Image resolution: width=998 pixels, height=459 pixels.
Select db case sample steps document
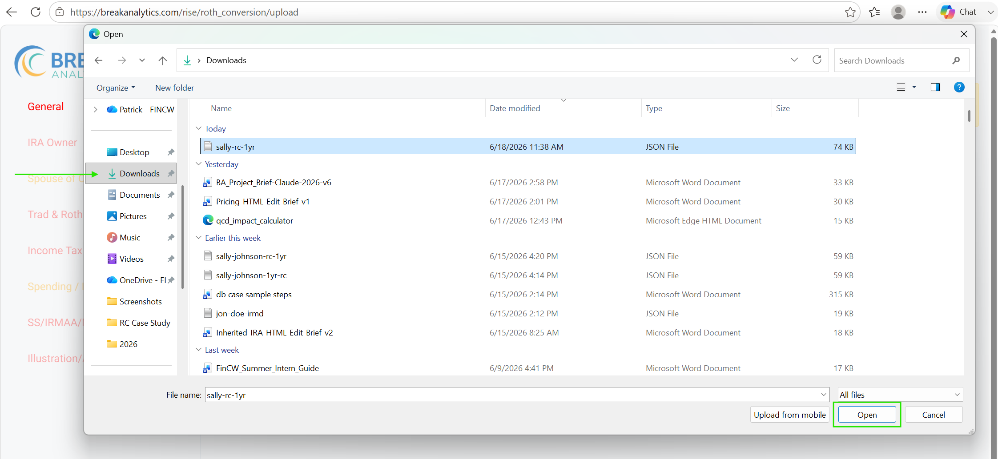pyautogui.click(x=528, y=294)
